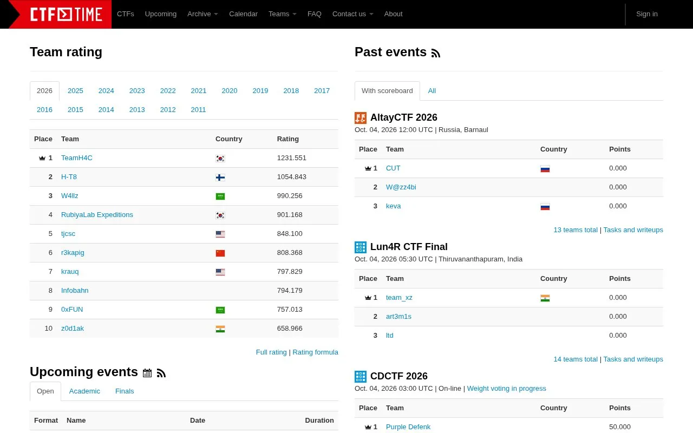
Task: Select the Finals upcoming events tab
Action: pos(125,391)
